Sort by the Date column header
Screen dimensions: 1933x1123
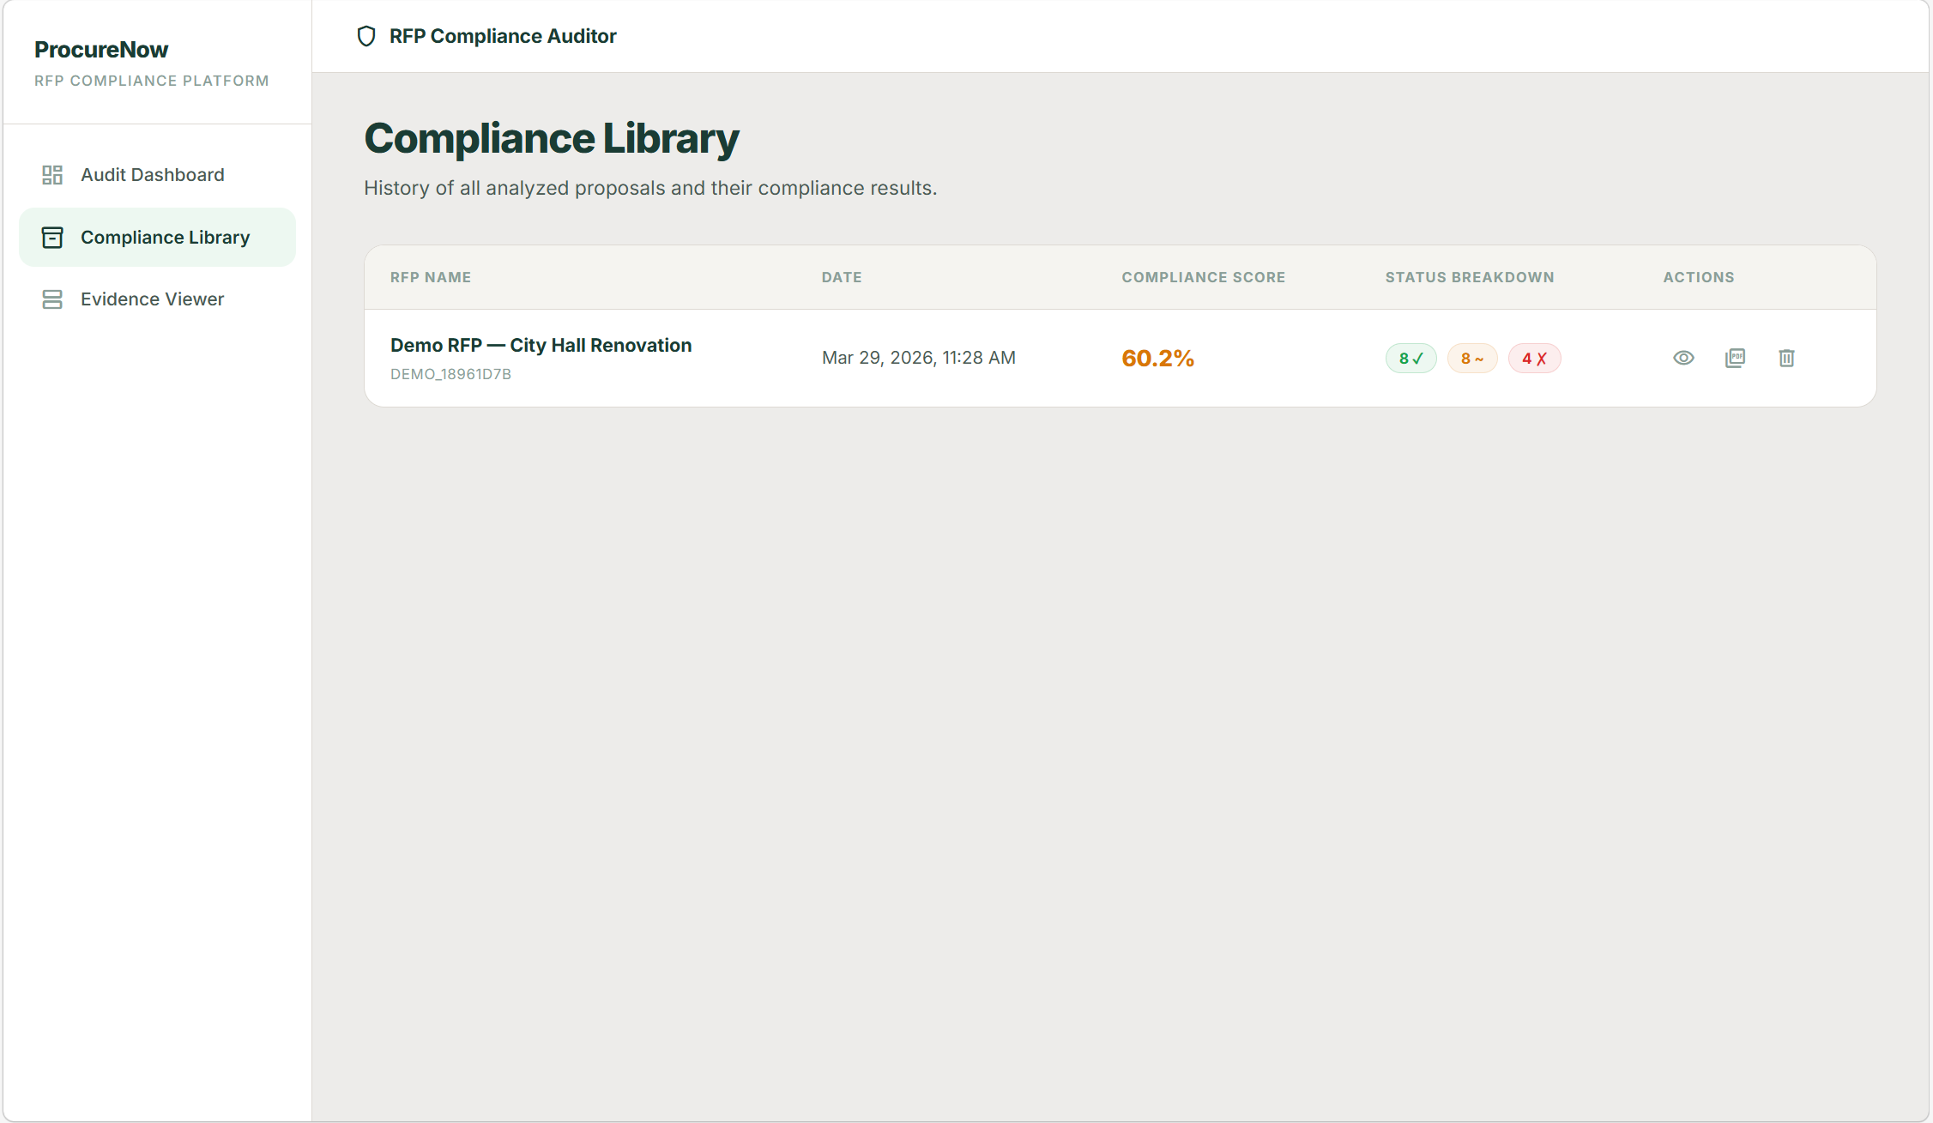pyautogui.click(x=841, y=277)
